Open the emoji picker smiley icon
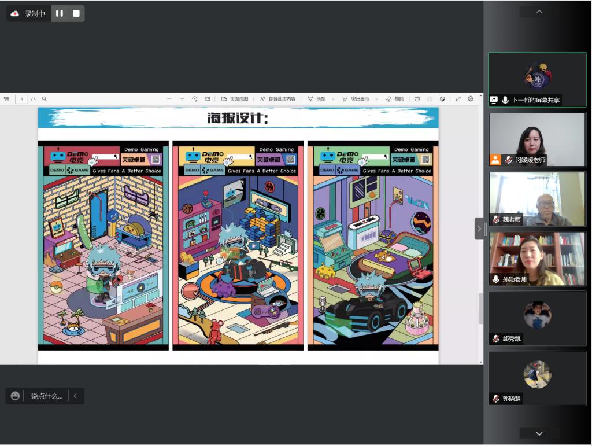Viewport: 592px width, 446px height. click(x=15, y=396)
